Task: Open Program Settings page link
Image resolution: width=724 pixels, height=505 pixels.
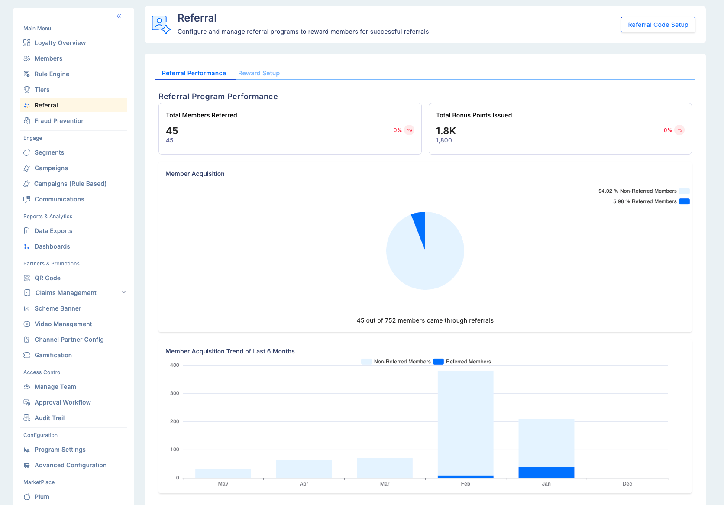Action: pyautogui.click(x=74, y=450)
